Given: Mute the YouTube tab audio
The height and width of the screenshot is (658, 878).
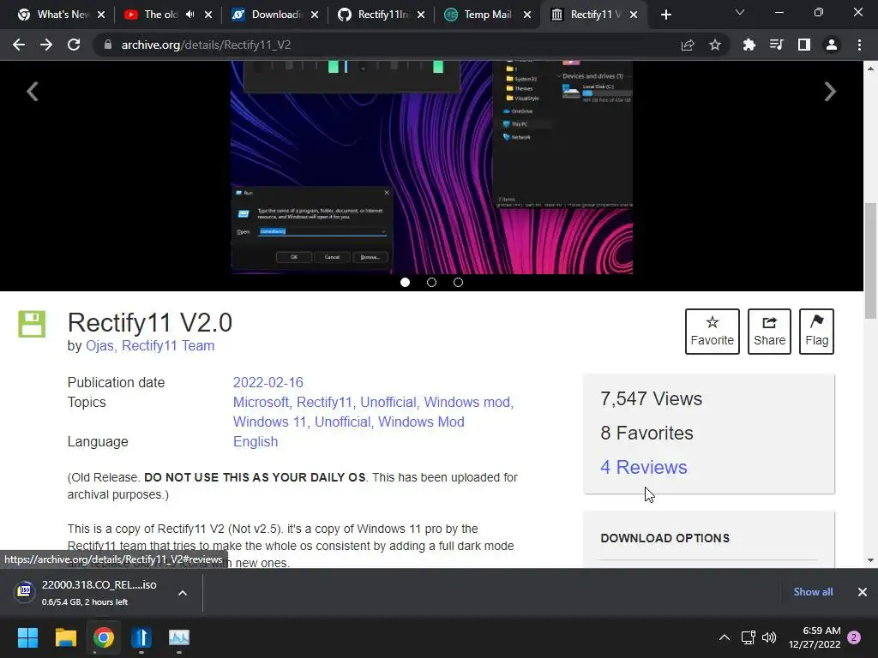Looking at the screenshot, I should click(189, 15).
